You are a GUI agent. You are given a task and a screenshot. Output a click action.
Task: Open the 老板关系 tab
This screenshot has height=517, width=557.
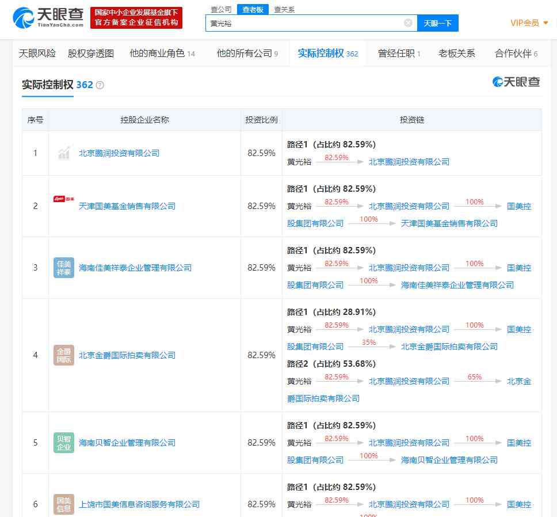[456, 54]
